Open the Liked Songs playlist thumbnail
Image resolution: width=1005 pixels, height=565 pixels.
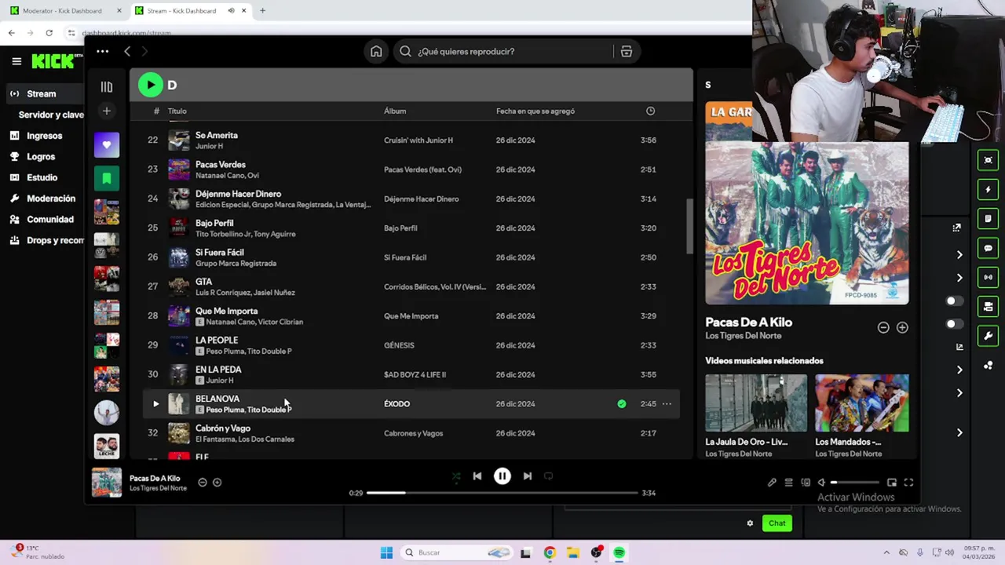[x=107, y=144]
